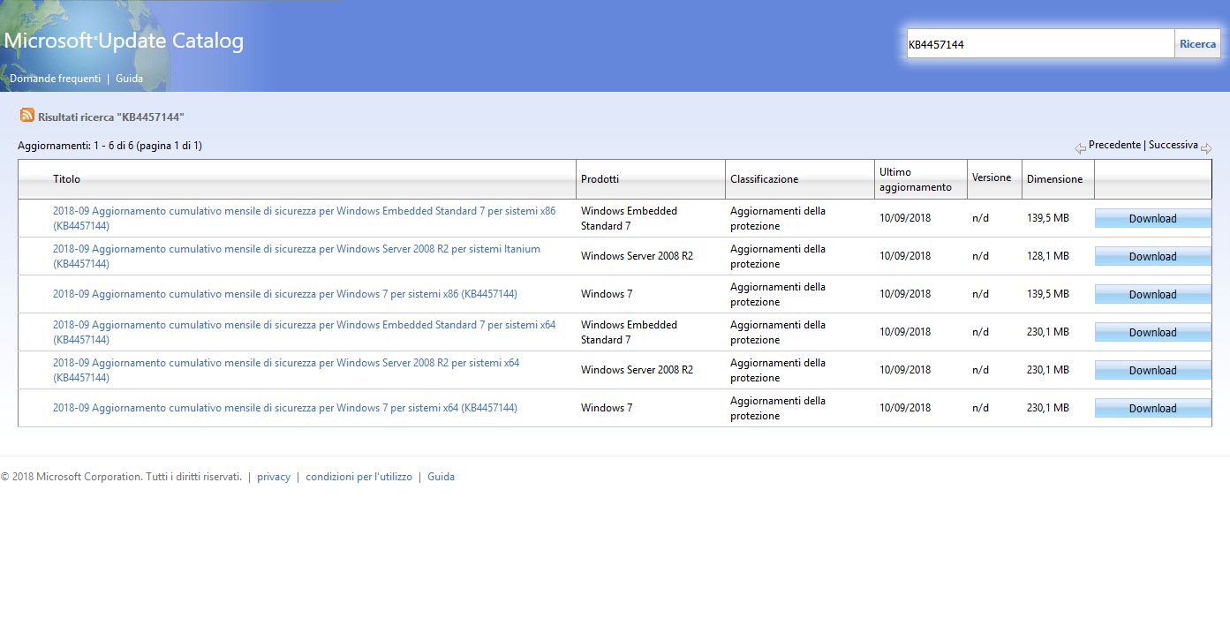Sort by Ultimo aggiornamento column
The width and height of the screenshot is (1230, 626).
(915, 179)
